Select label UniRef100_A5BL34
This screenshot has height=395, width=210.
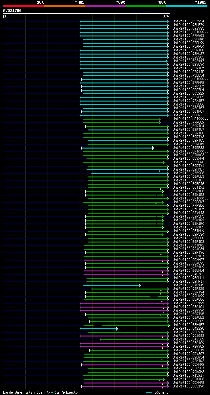click(x=188, y=75)
